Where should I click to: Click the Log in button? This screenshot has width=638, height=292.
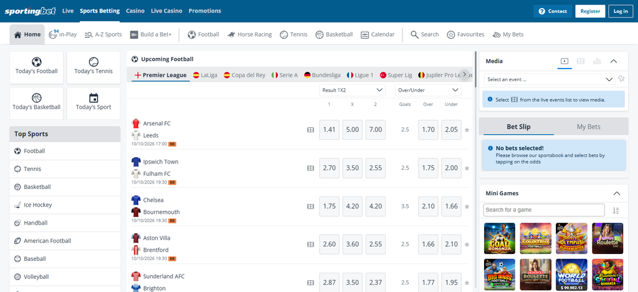pyautogui.click(x=621, y=11)
